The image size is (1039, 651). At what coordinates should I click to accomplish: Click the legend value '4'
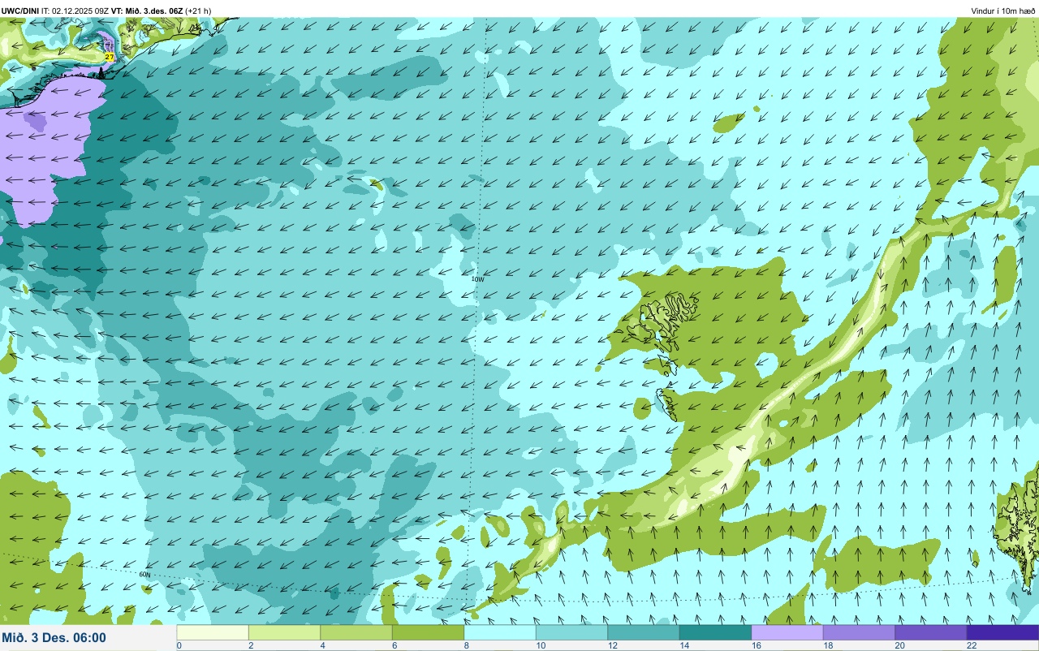[322, 645]
